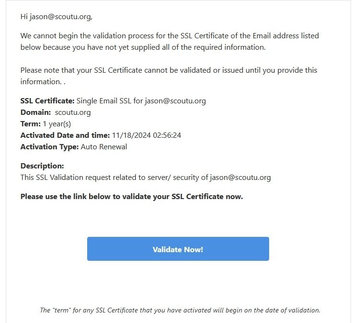Click the bold Term: label
The image size is (363, 323).
tap(31, 124)
